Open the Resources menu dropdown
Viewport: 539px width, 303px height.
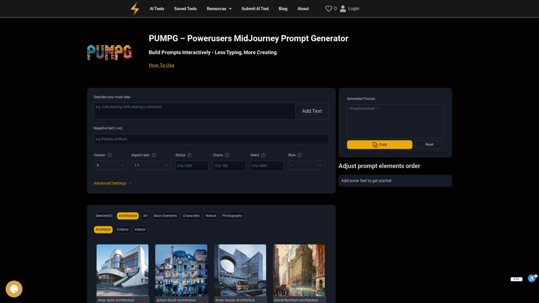click(x=219, y=8)
